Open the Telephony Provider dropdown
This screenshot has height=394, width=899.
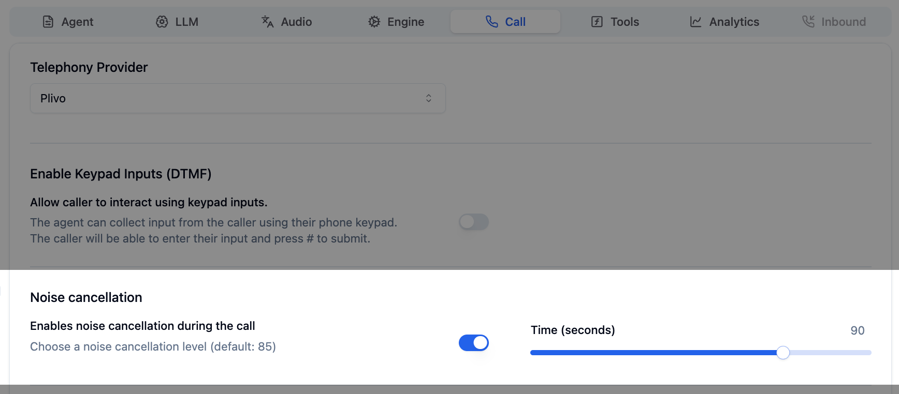(x=238, y=98)
